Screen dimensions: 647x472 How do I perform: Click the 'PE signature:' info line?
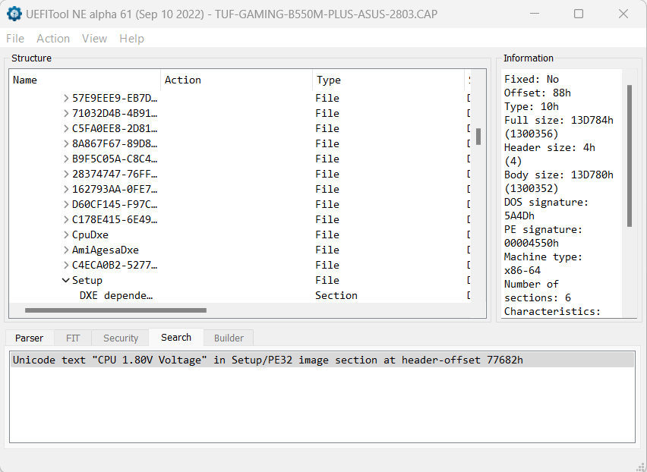pos(543,229)
